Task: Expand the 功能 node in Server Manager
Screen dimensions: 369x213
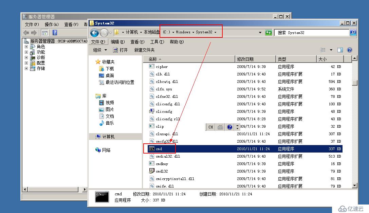Action: (x=26, y=52)
